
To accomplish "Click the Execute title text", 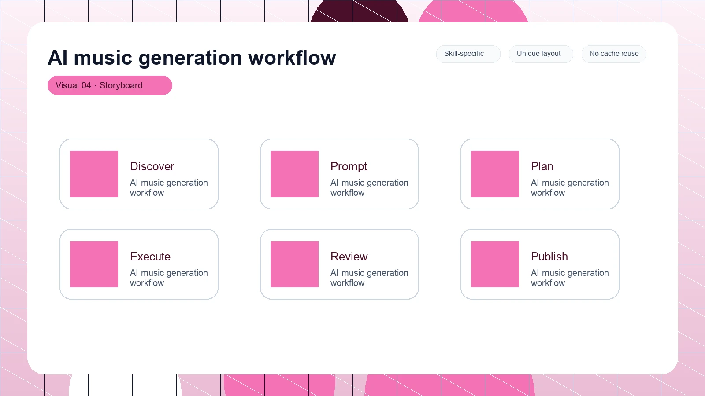I will point(150,257).
